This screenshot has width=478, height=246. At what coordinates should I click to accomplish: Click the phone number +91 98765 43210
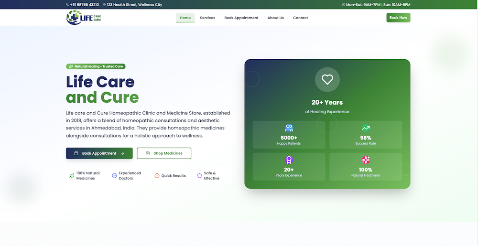[x=85, y=5]
